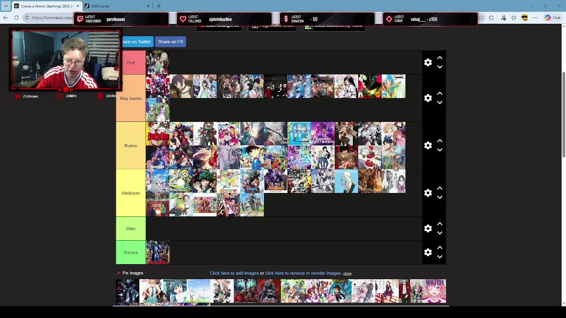566x318 pixels.
Task: Move the Mediocre row down
Action: (440, 197)
